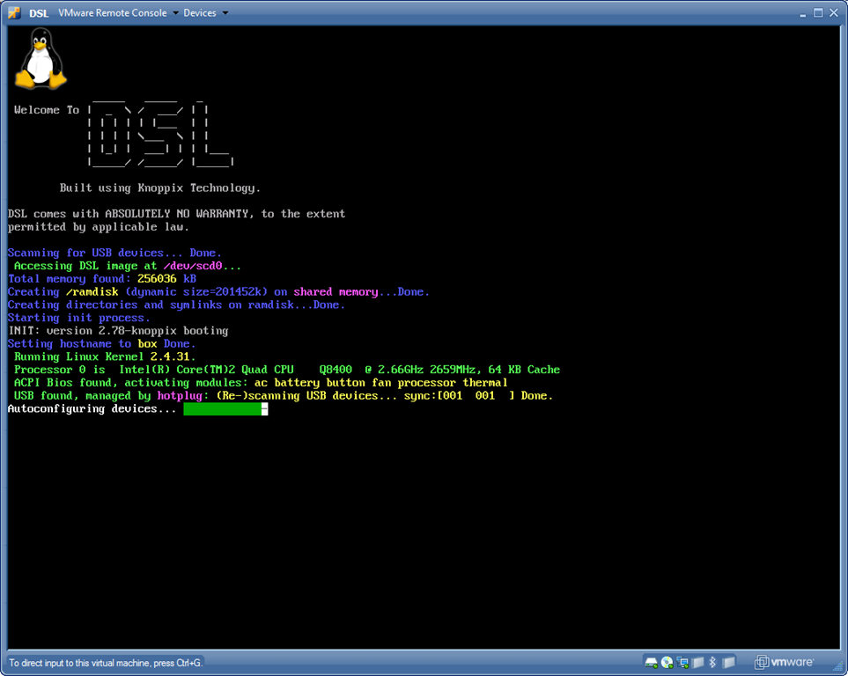Click the 'Creating /ramdisk' boot message line
The image size is (848, 676).
tap(218, 292)
